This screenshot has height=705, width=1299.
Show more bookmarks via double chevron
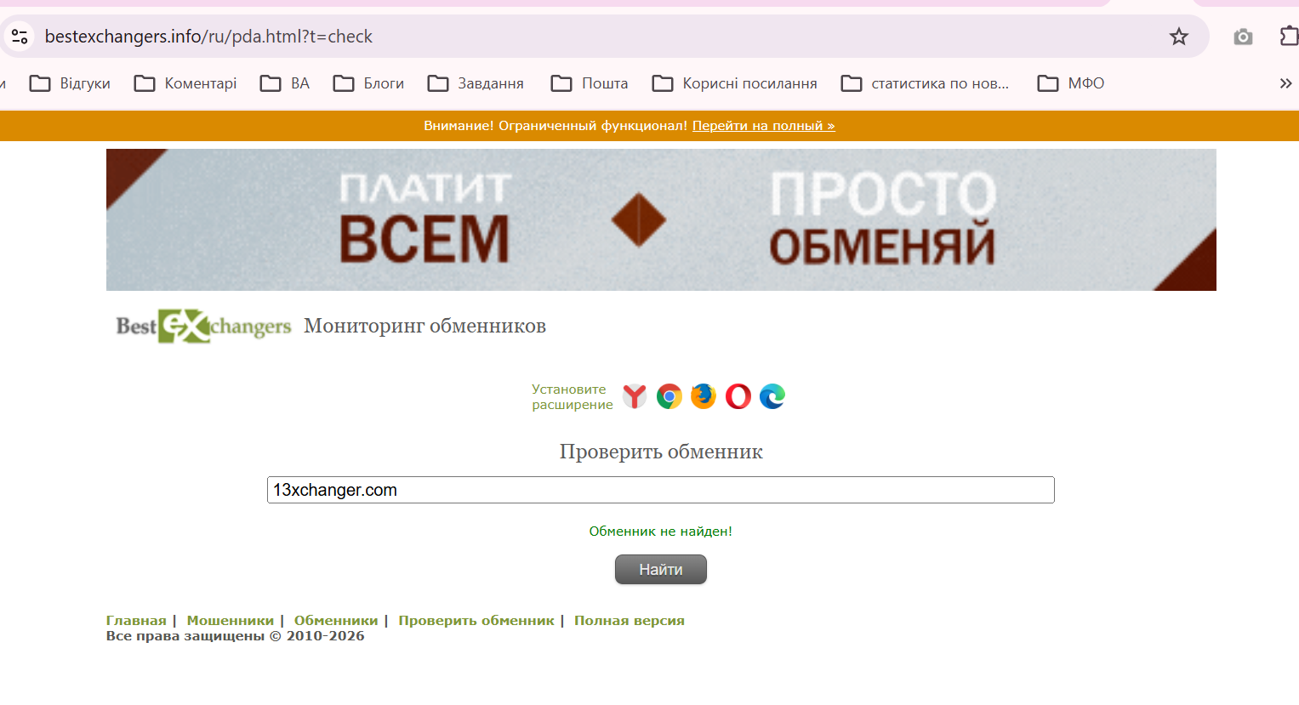tap(1285, 83)
